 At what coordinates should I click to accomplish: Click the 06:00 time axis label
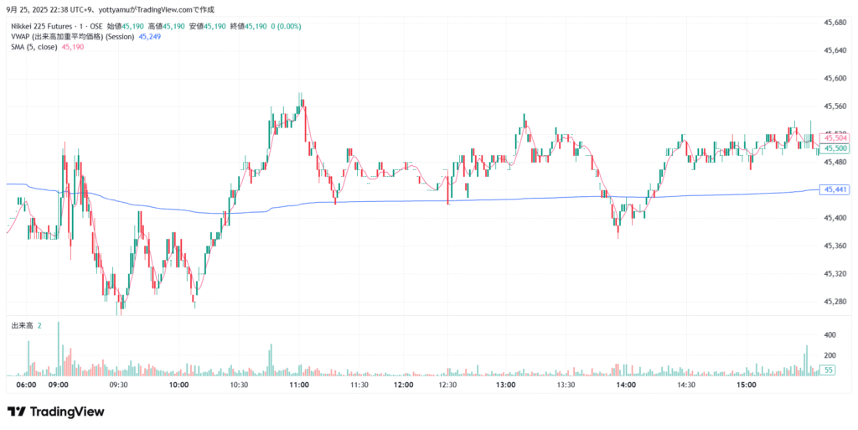(x=26, y=386)
